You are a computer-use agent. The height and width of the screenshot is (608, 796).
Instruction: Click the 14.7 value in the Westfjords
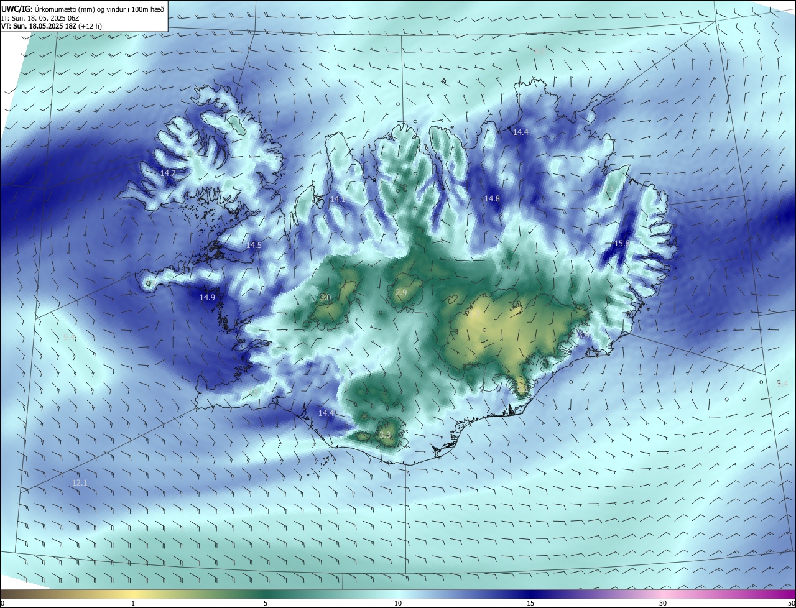point(168,173)
